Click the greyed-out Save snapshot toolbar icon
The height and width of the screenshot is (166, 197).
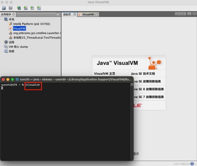(x=11, y=8)
